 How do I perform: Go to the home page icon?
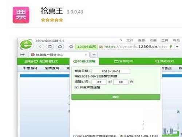tap(71, 46)
